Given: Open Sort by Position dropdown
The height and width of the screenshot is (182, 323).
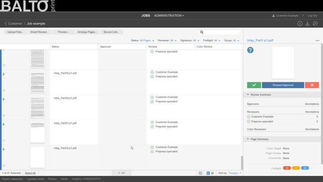Looking at the screenshot, I should click(x=235, y=173).
